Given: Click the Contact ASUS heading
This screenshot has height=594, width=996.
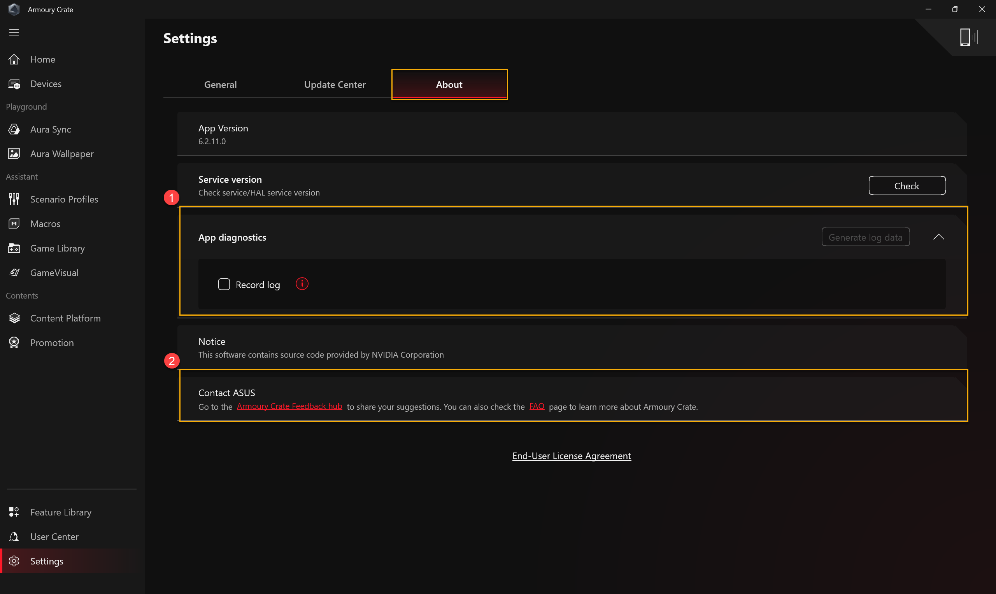Looking at the screenshot, I should pos(227,393).
